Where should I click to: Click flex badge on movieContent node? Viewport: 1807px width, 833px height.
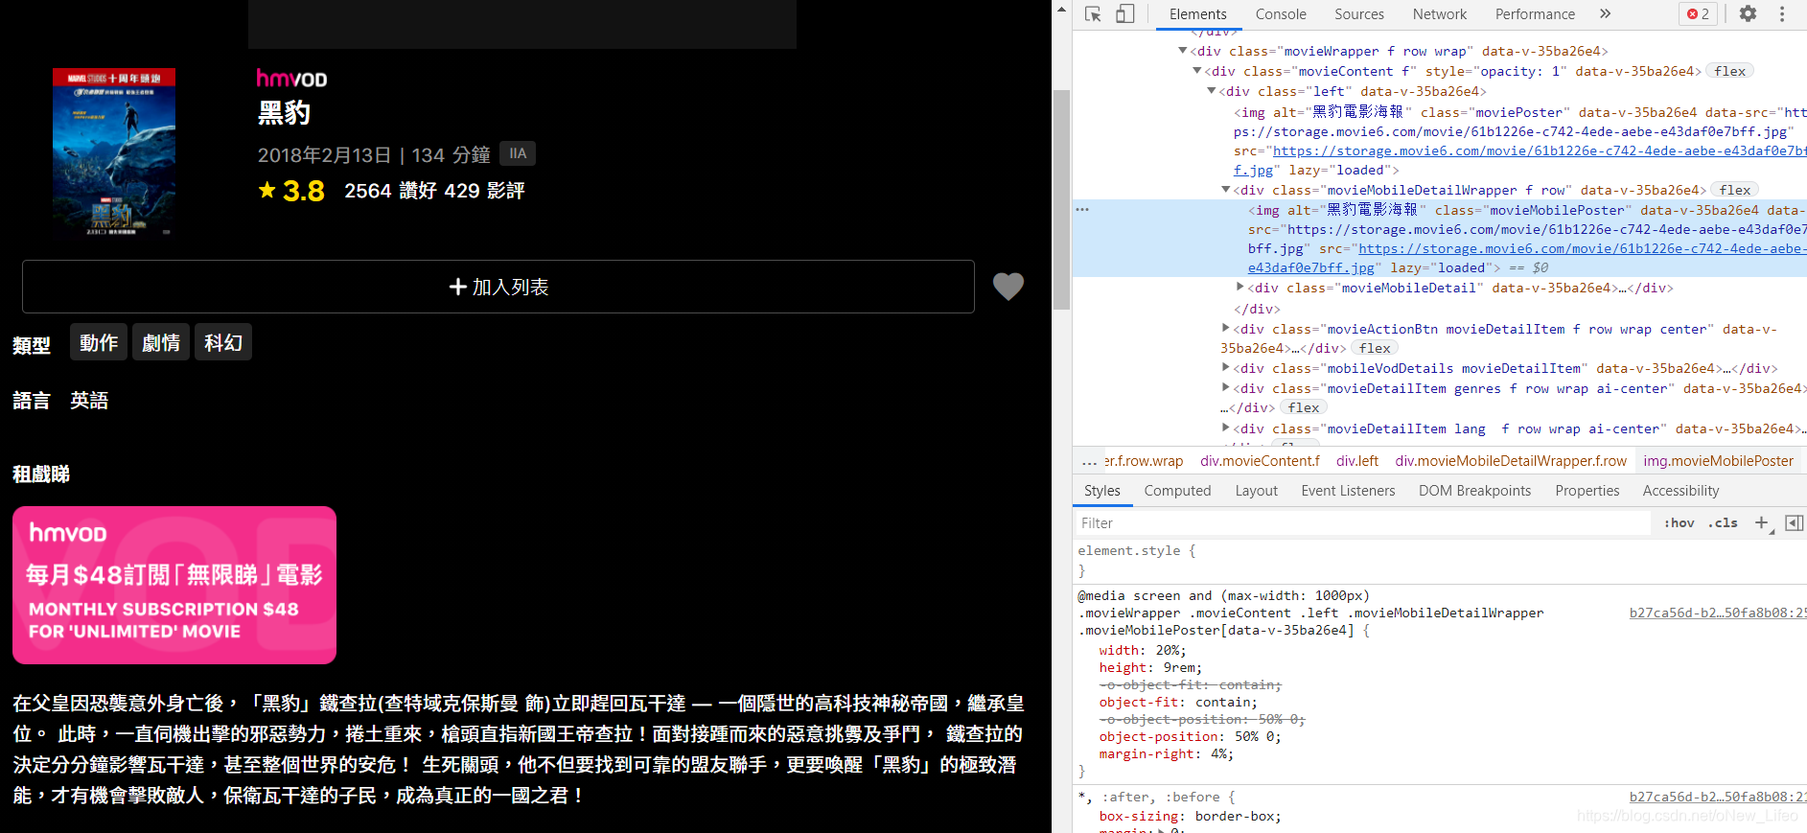pos(1730,71)
